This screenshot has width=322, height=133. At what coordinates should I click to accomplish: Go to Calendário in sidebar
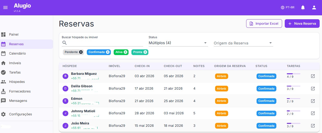pos(27,54)
